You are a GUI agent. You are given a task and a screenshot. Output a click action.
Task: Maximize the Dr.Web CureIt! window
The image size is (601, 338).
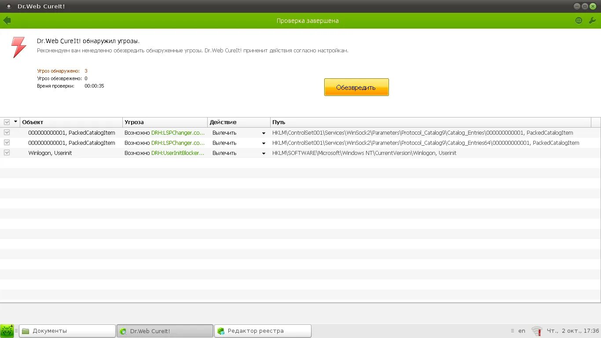point(585,6)
